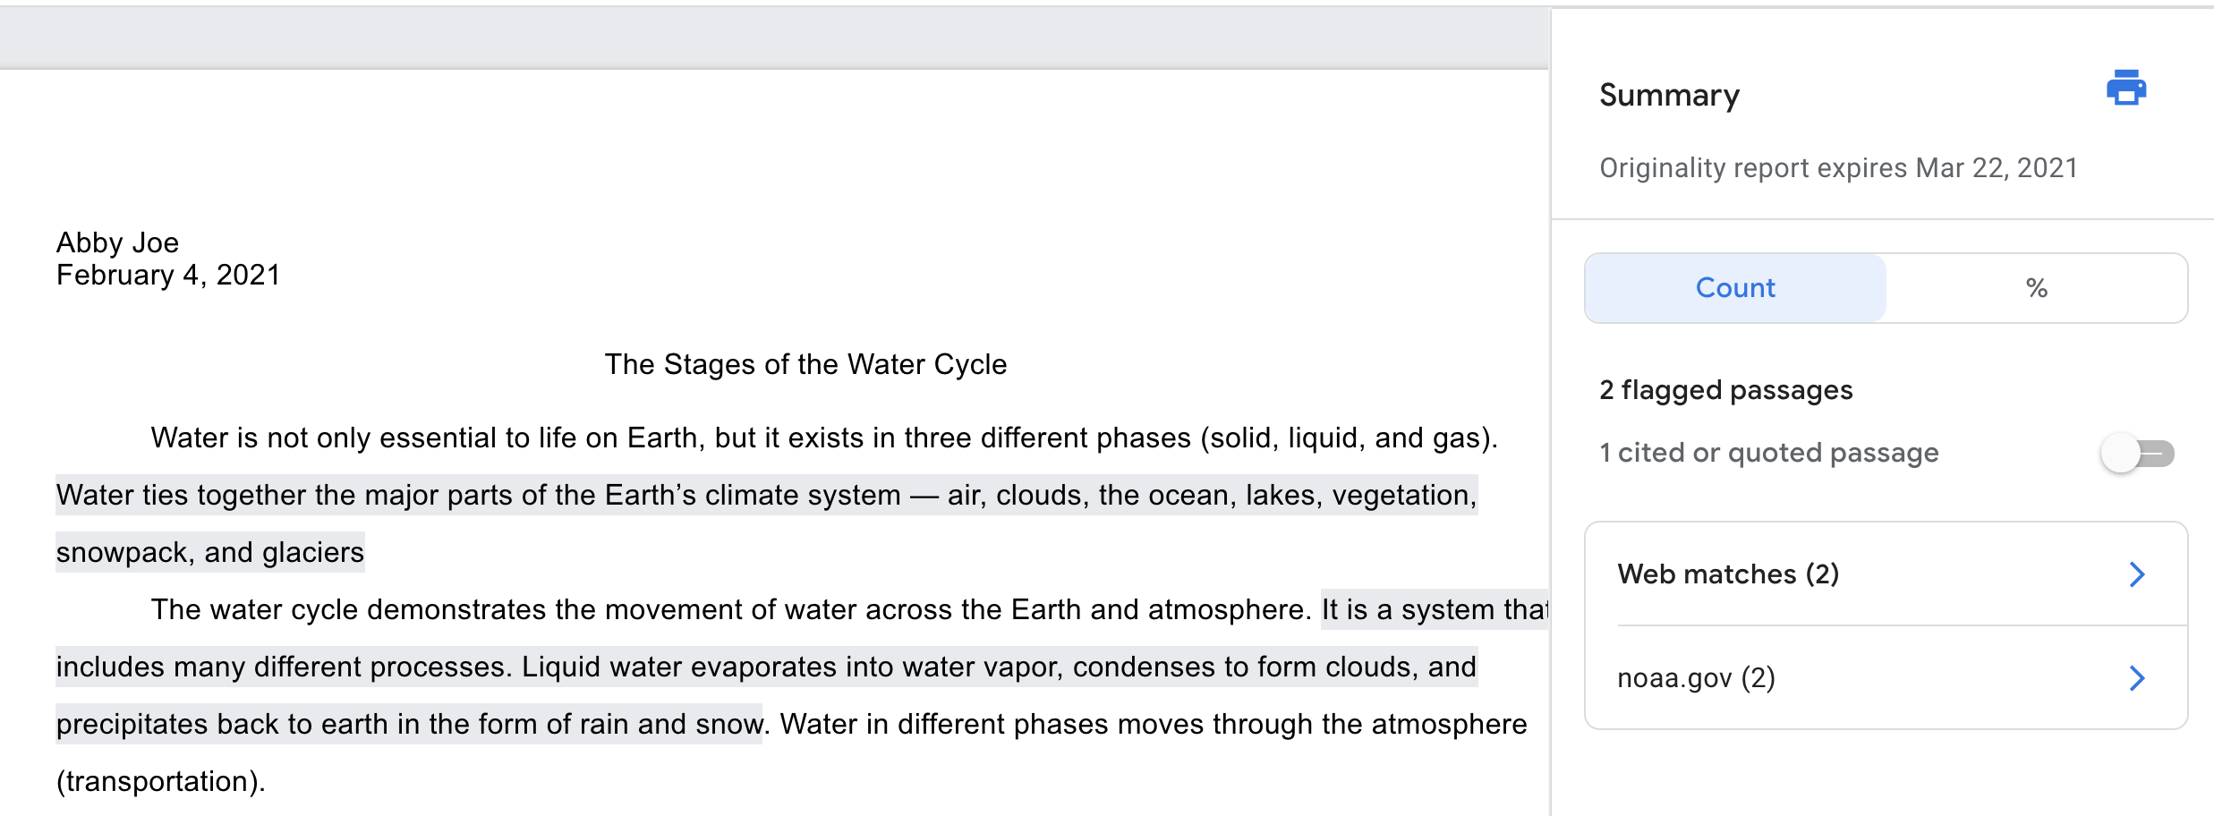
Task: Click the noaa.gov chevron arrow
Action: click(x=2137, y=678)
